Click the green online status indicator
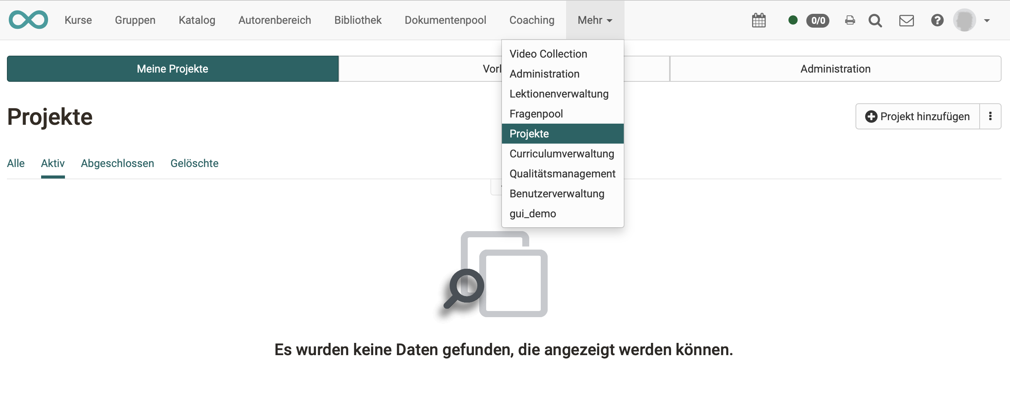The width and height of the screenshot is (1010, 397). pyautogui.click(x=792, y=20)
